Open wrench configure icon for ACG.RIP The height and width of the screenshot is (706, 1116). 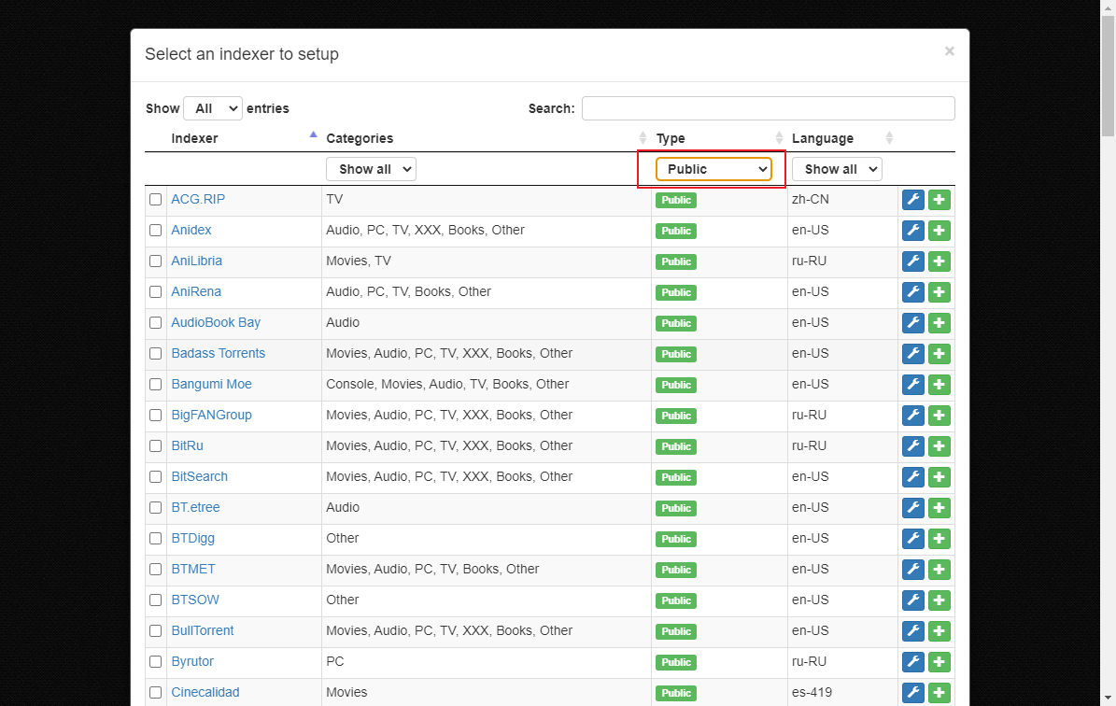click(913, 200)
